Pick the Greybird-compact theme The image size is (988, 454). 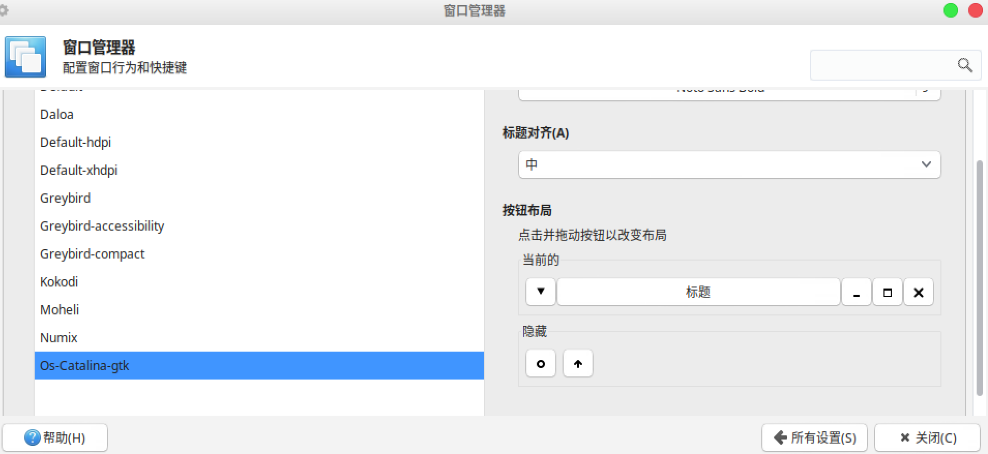click(x=92, y=254)
